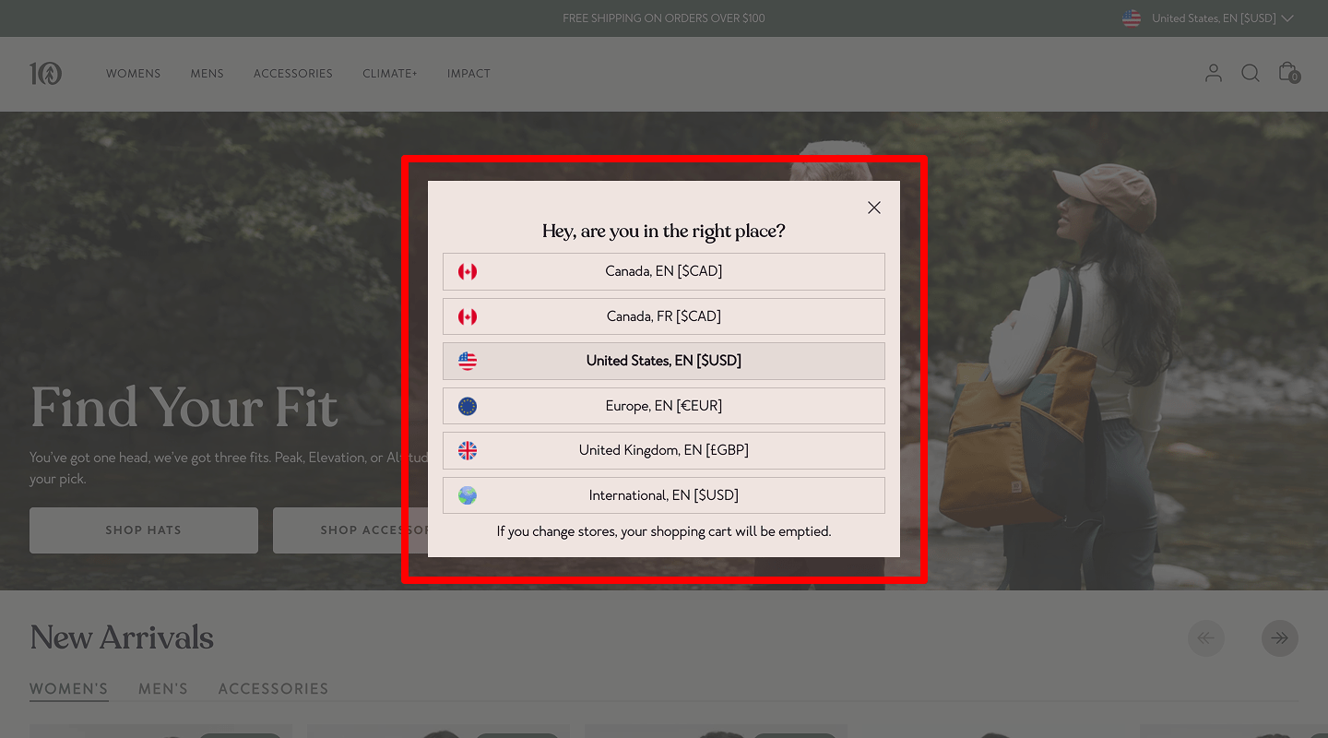Viewport: 1328px width, 738px height.
Task: Open the WOMENS navigation menu
Action: click(x=133, y=74)
